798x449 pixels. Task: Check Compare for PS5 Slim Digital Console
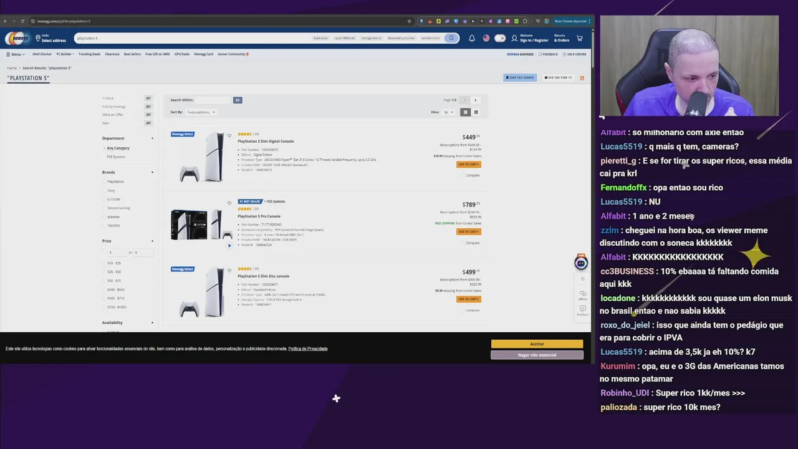click(x=463, y=175)
